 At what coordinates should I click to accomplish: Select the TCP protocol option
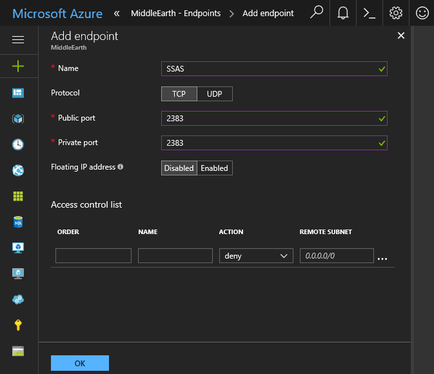(x=179, y=94)
